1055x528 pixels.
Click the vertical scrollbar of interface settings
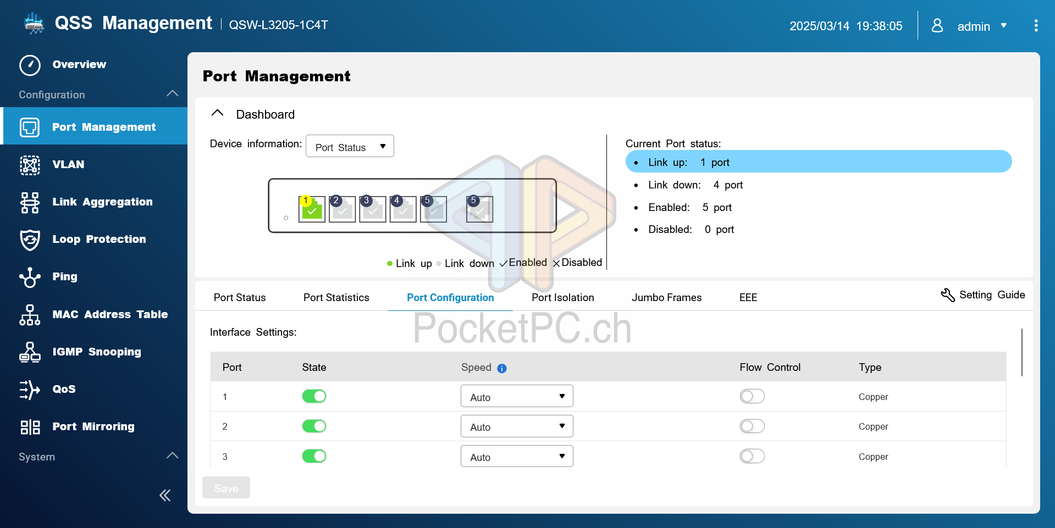pyautogui.click(x=1021, y=352)
